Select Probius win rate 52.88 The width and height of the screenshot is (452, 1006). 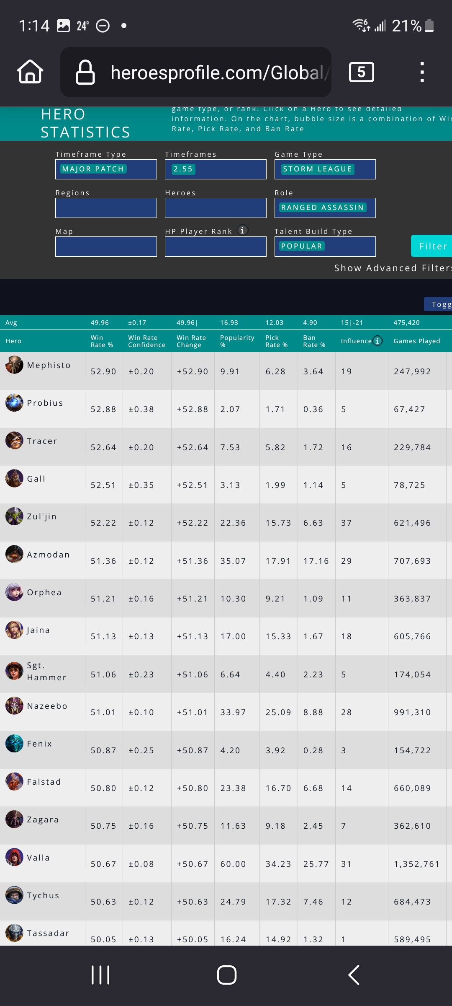click(103, 409)
